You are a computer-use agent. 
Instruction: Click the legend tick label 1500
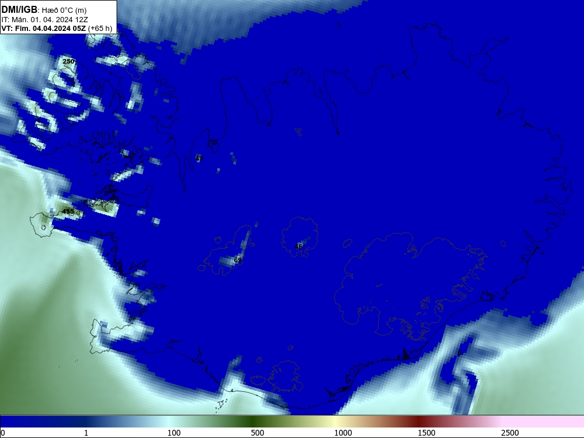(x=426, y=433)
